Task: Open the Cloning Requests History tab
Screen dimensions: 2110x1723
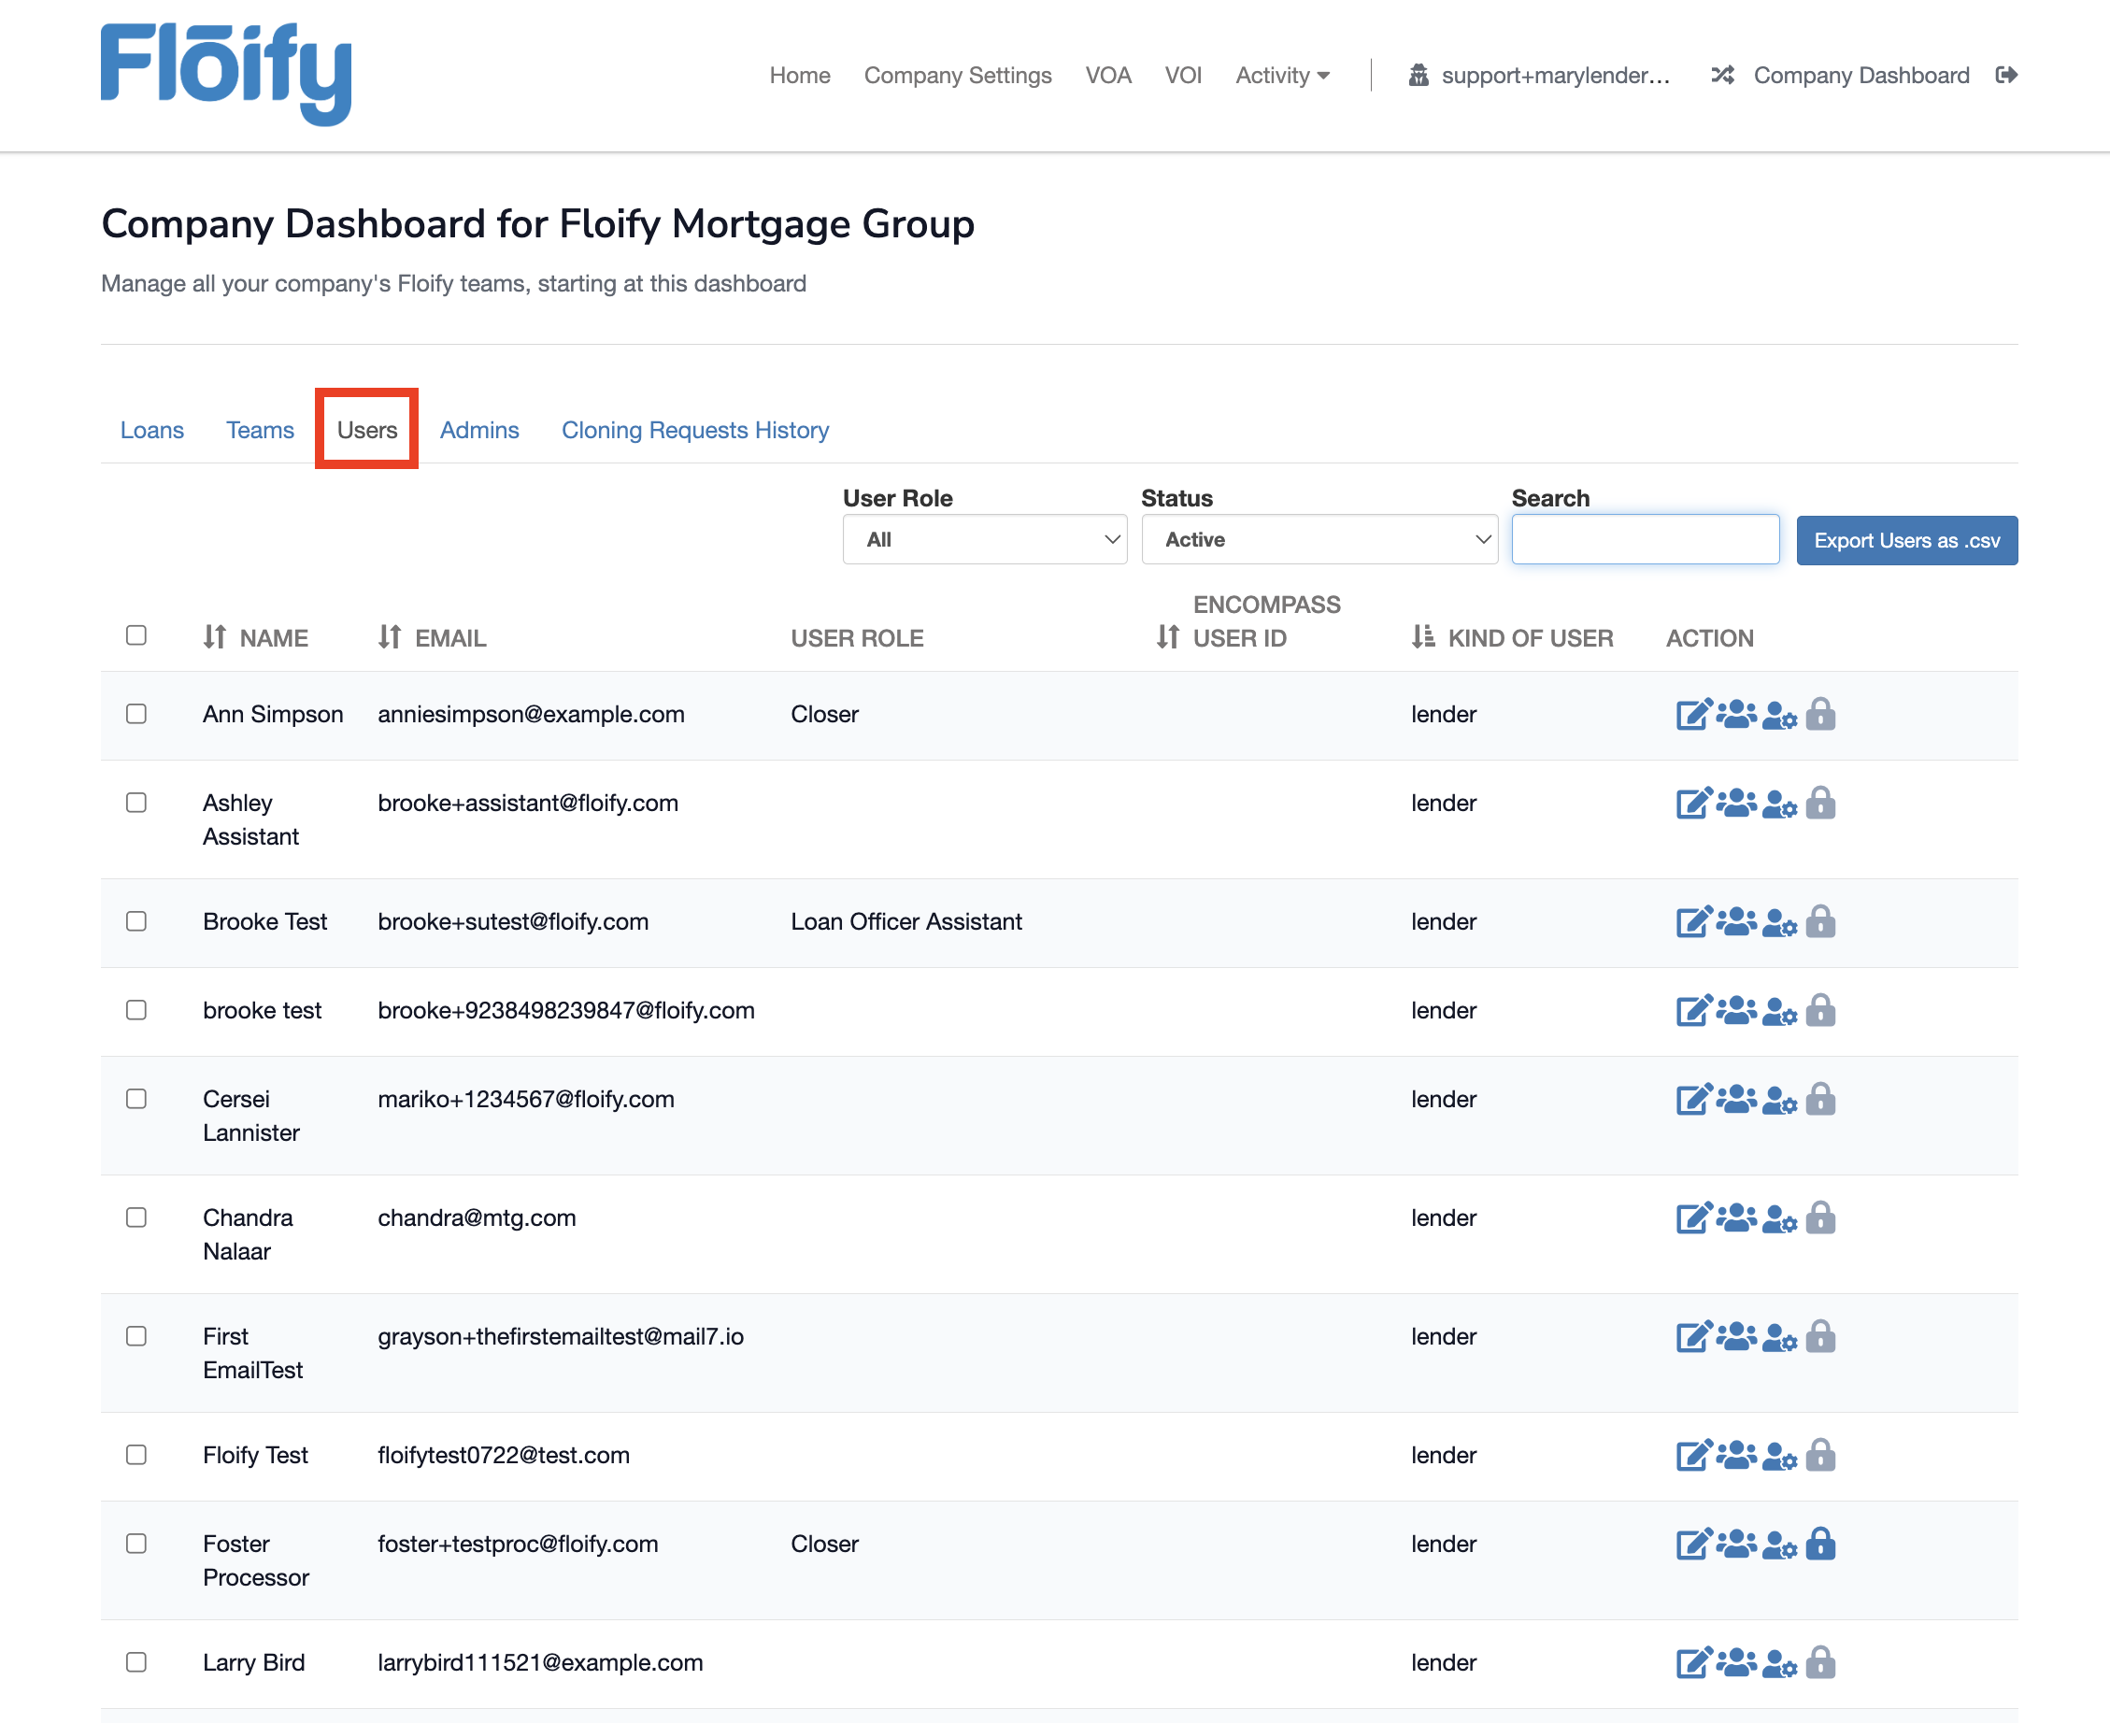Action: [694, 430]
